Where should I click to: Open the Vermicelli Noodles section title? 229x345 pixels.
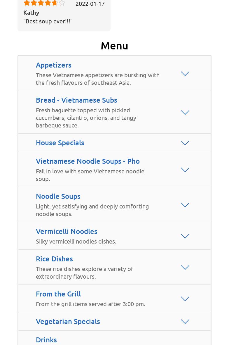pyautogui.click(x=67, y=231)
